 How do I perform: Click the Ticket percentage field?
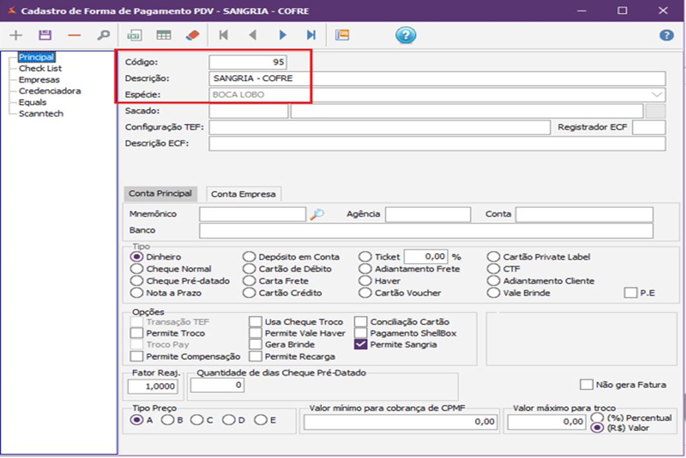point(426,256)
